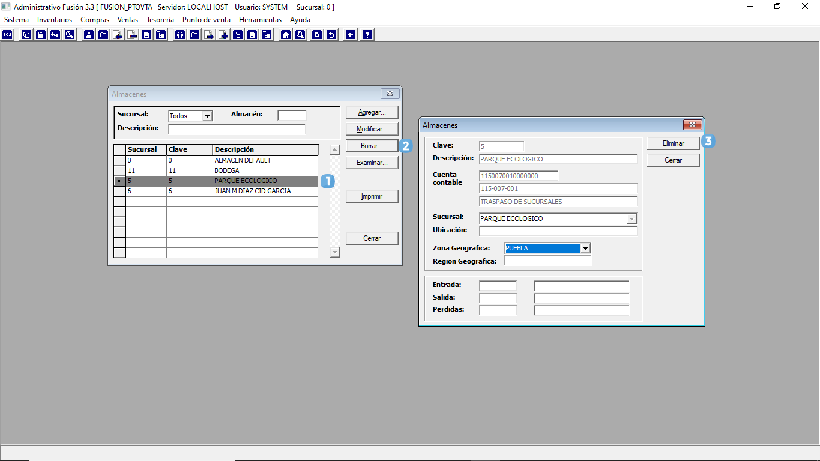Open the Compras menu
Viewport: 820px width, 461px height.
pos(95,20)
